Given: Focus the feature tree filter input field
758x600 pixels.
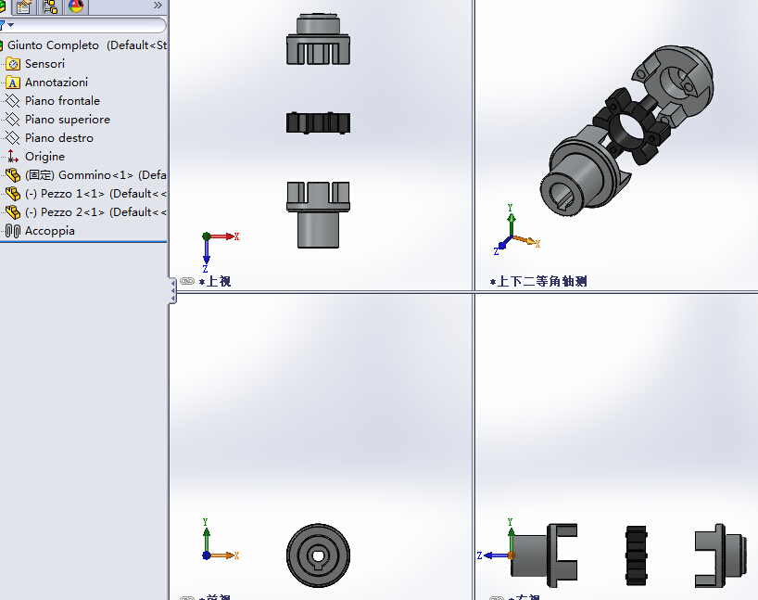Looking at the screenshot, I should coord(90,25).
